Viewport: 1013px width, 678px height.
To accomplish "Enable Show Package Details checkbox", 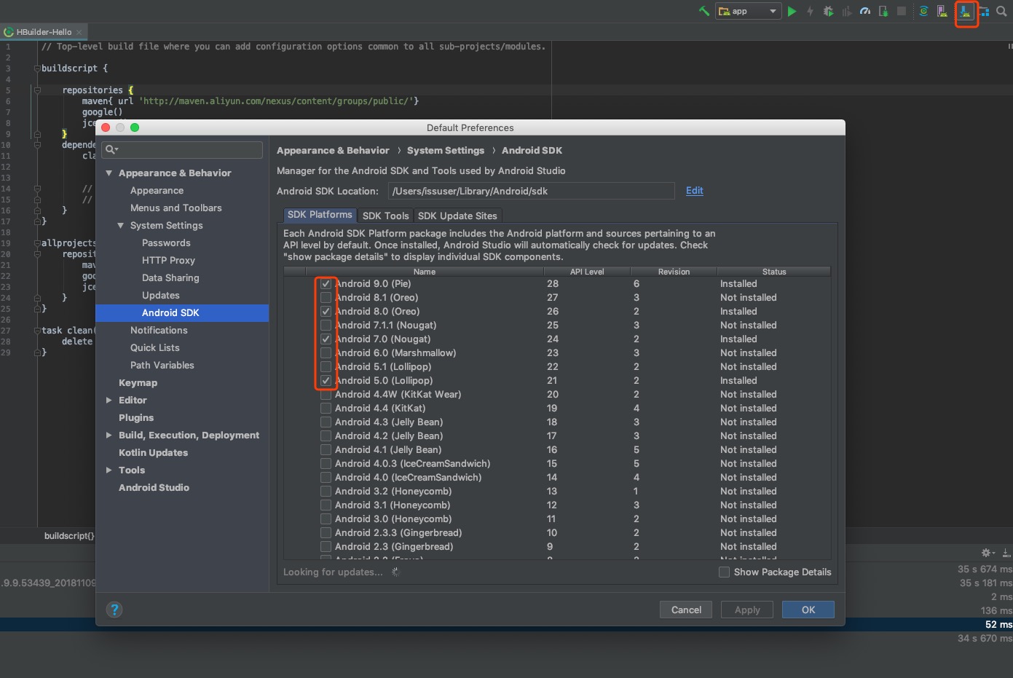I will [724, 572].
